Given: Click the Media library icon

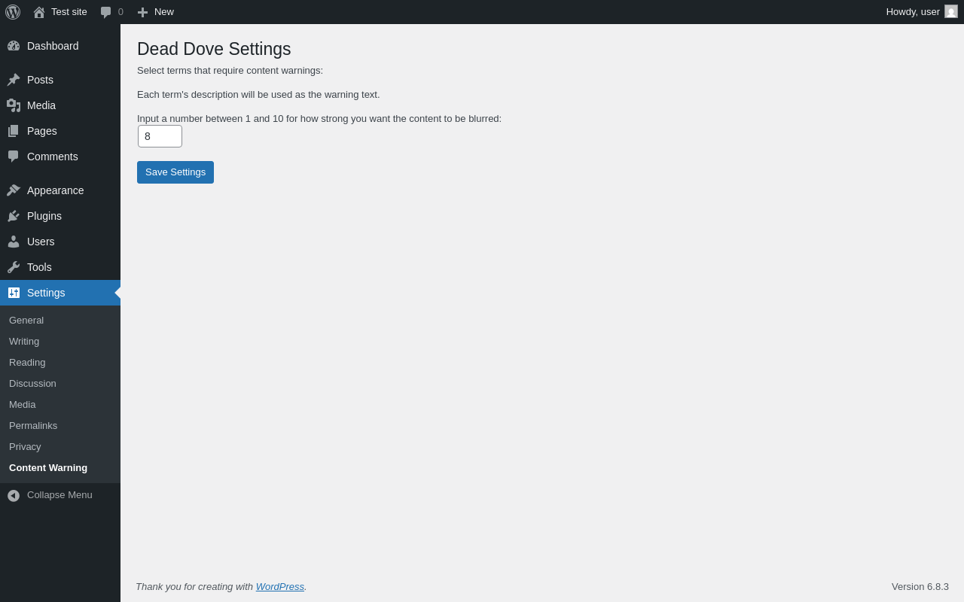Looking at the screenshot, I should point(14,105).
